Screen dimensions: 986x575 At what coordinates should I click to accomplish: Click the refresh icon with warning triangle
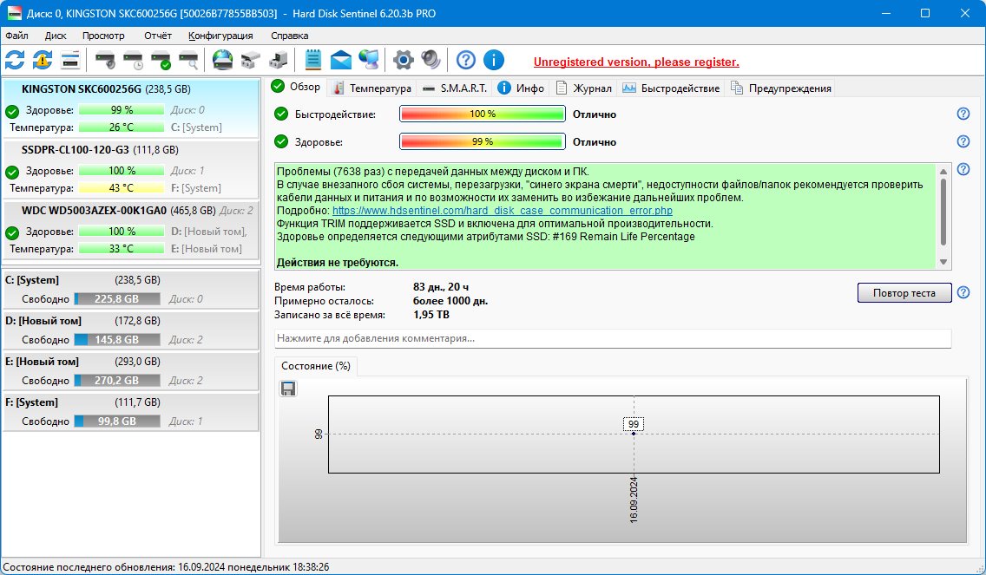(43, 61)
